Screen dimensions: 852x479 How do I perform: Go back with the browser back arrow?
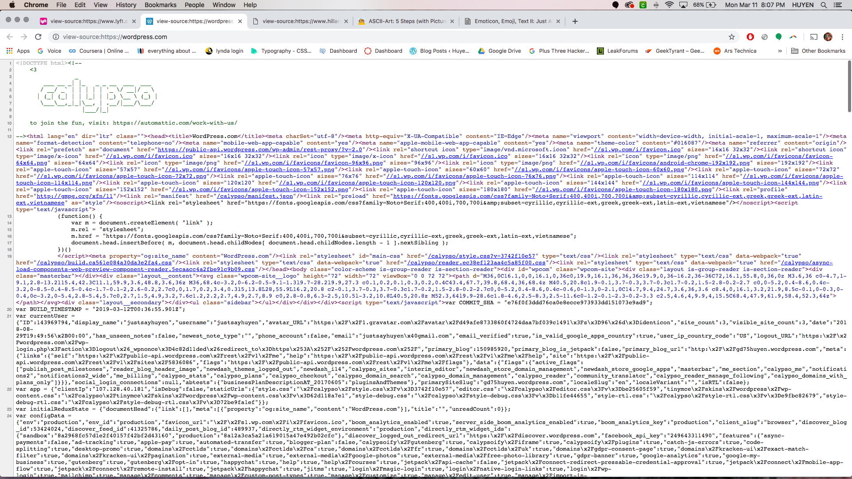click(x=10, y=37)
